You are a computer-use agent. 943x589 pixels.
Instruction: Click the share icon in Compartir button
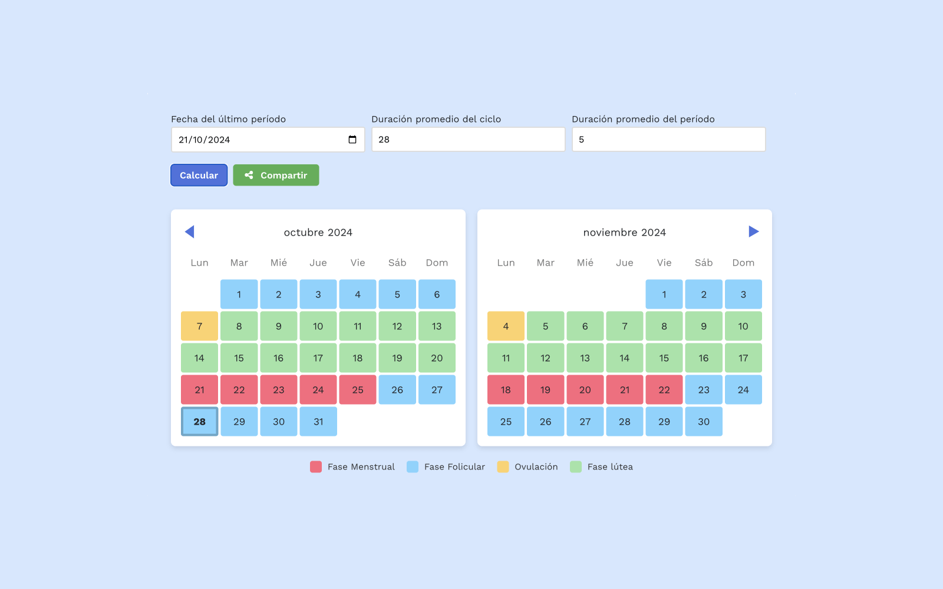(249, 176)
